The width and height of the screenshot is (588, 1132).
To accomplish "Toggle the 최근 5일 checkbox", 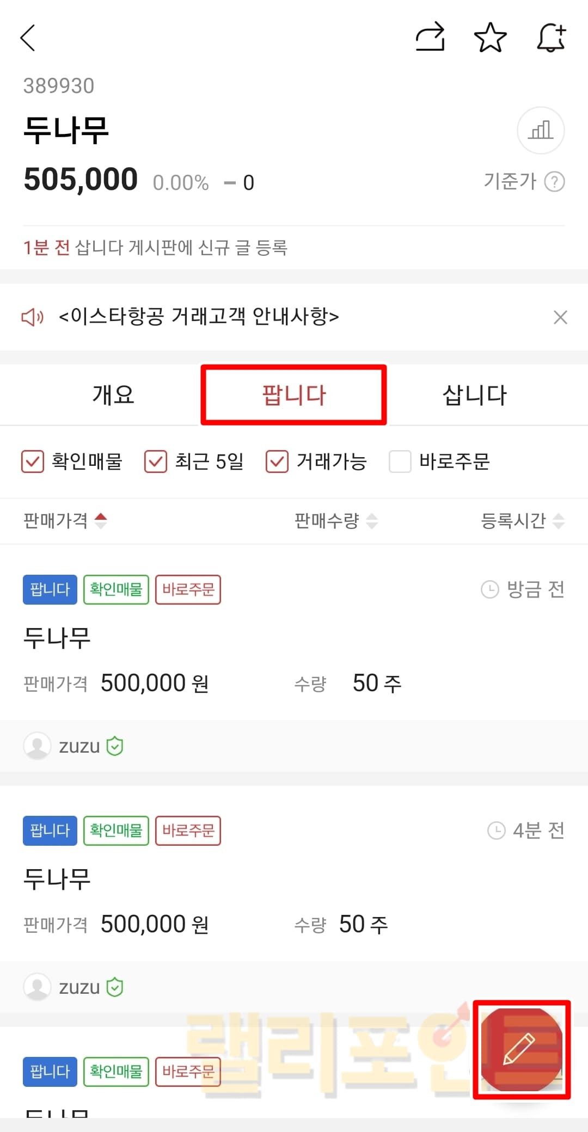I will pyautogui.click(x=156, y=462).
